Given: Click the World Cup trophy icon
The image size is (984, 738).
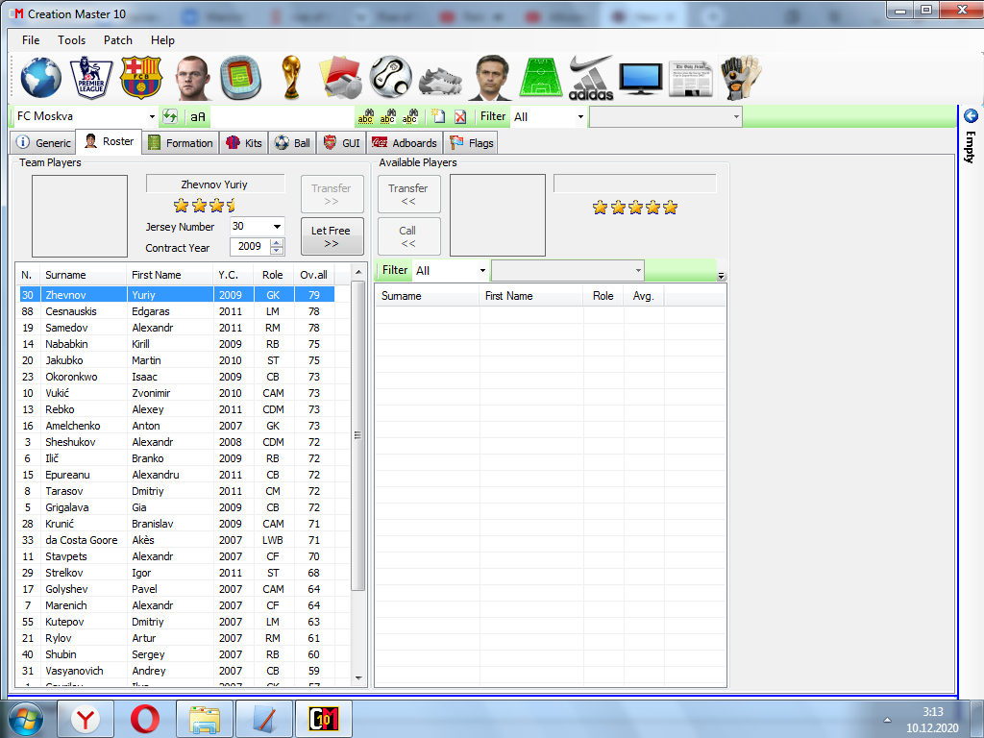Looking at the screenshot, I should tap(291, 77).
